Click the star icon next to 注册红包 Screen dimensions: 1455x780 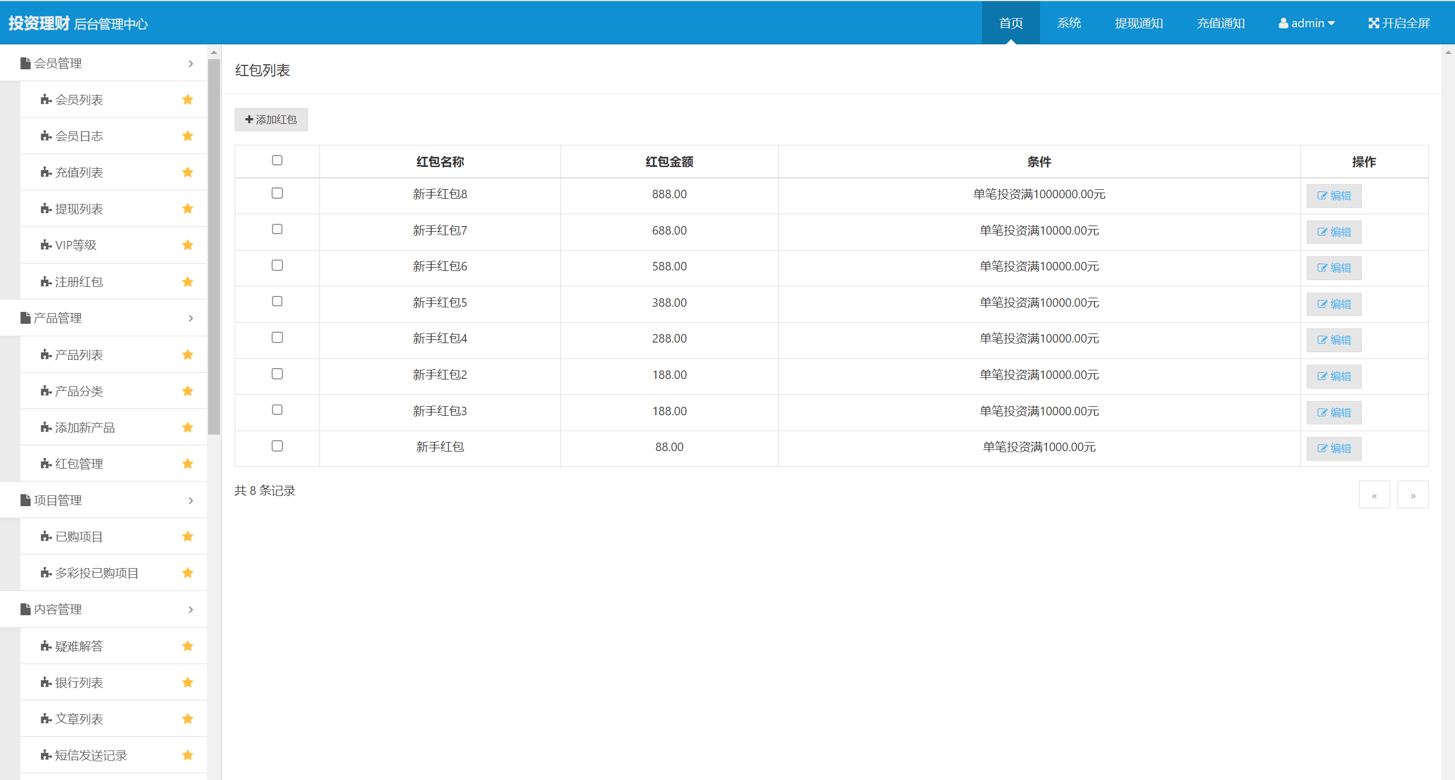tap(188, 282)
